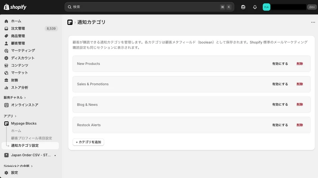Open オンラインストア online store icon
Viewport: 318px width, 178px height.
pyautogui.click(x=6, y=105)
